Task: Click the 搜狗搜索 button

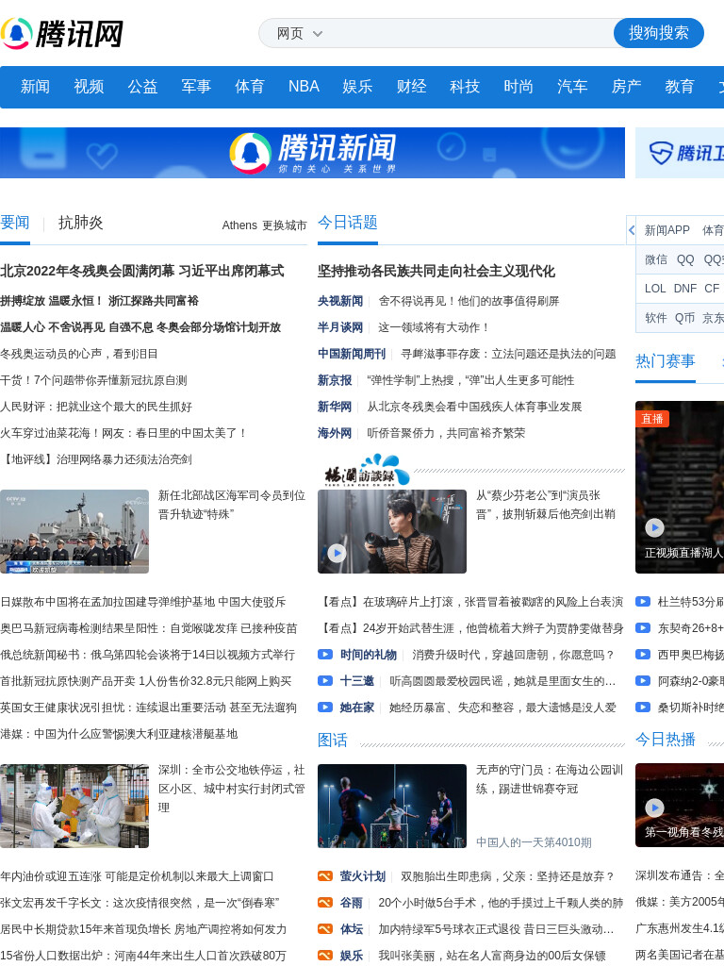Action: (658, 33)
